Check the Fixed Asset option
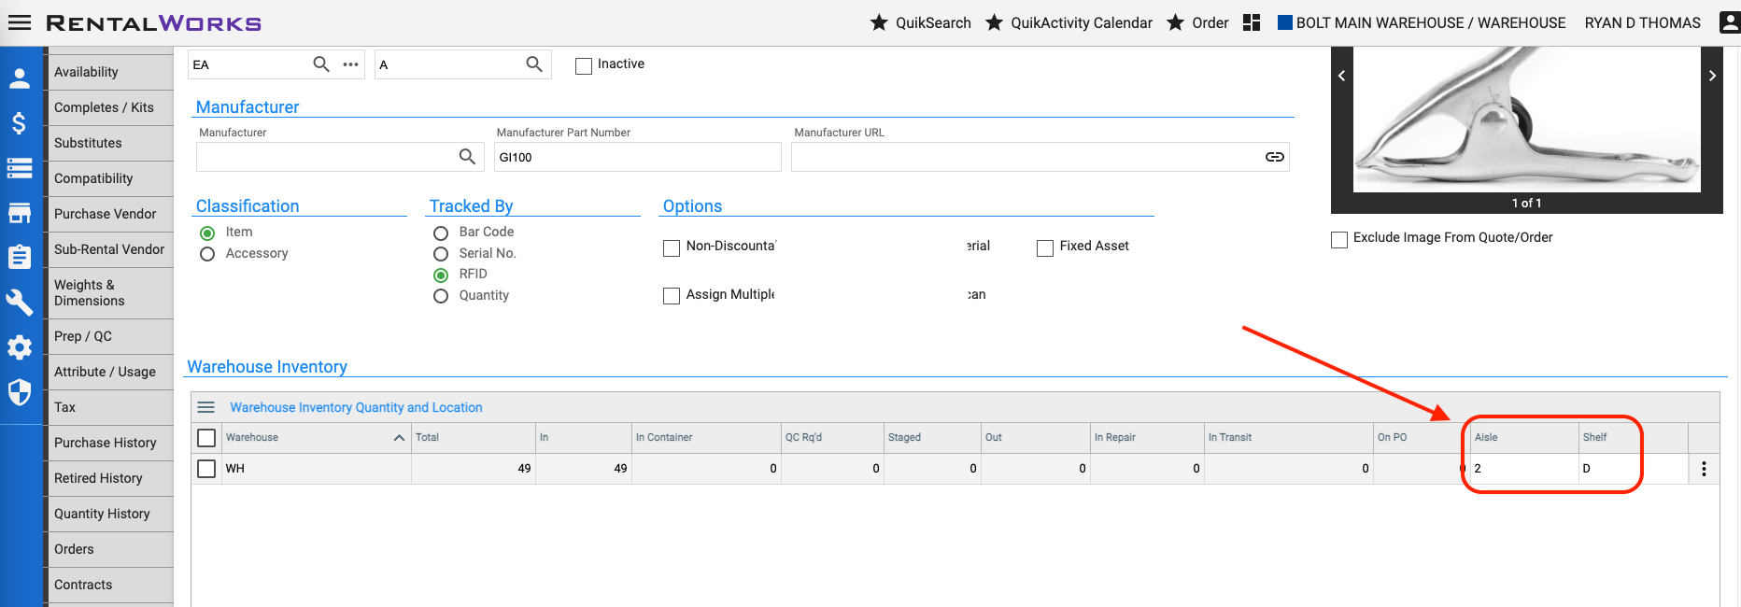The image size is (1741, 607). [x=1045, y=247]
